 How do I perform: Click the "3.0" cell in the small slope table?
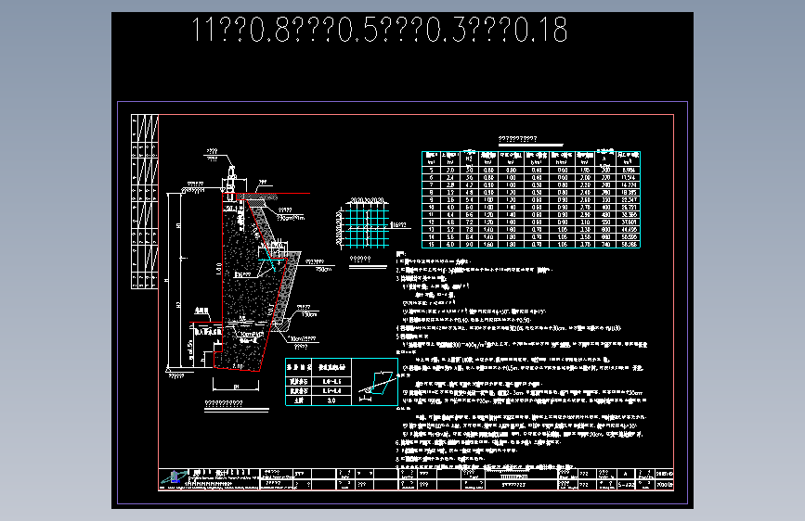331,400
